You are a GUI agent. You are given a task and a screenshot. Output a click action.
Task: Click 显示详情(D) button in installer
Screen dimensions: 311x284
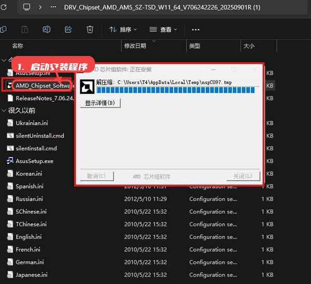100,103
